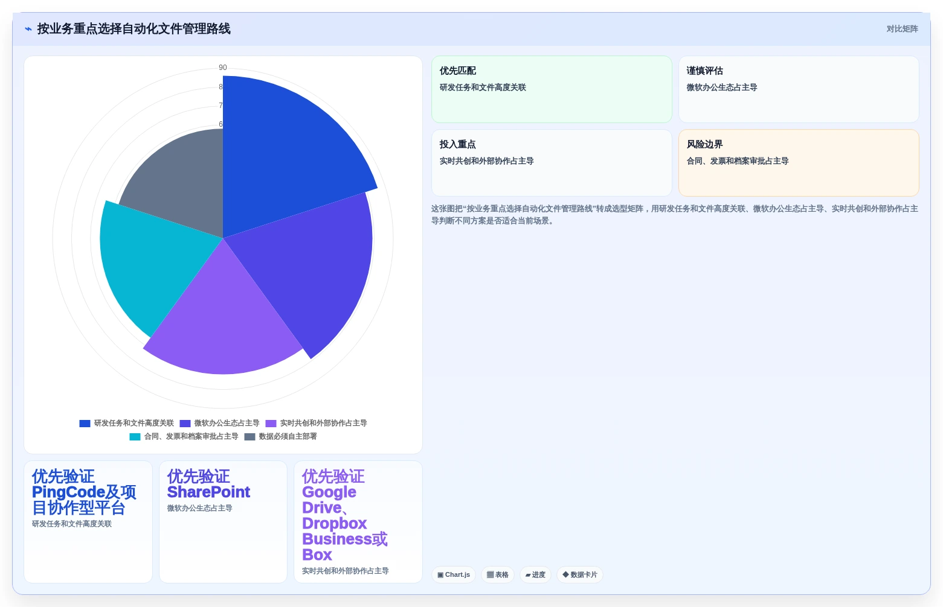943x607 pixels.
Task: Click the title 按业务重点选择自动化文件管理路线
Action: (x=134, y=29)
